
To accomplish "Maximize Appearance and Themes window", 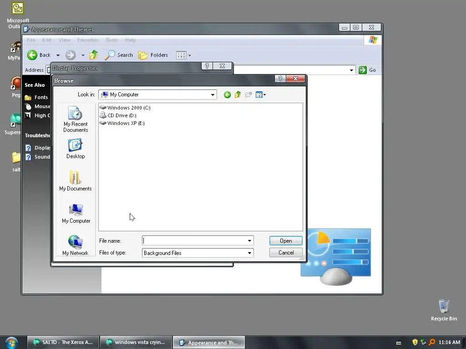I will [356, 27].
